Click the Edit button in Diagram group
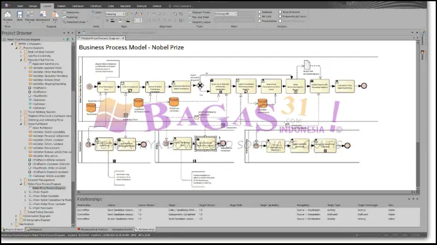 click(x=55, y=16)
